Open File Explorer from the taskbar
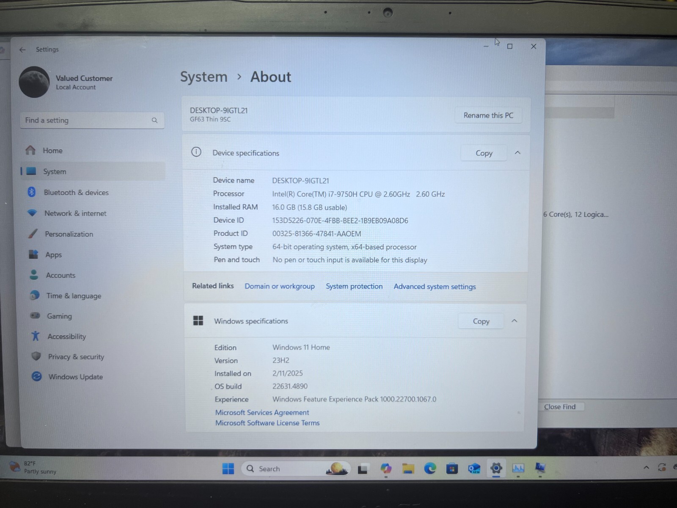Screen dimensions: 677x508 (x=408, y=469)
